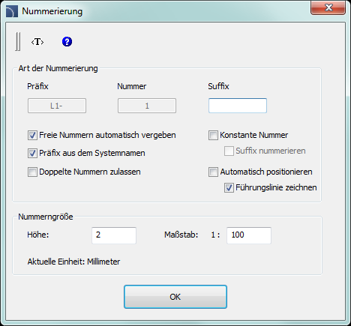Confirm the dialog with OK
The height and width of the screenshot is (326, 351).
(x=175, y=297)
